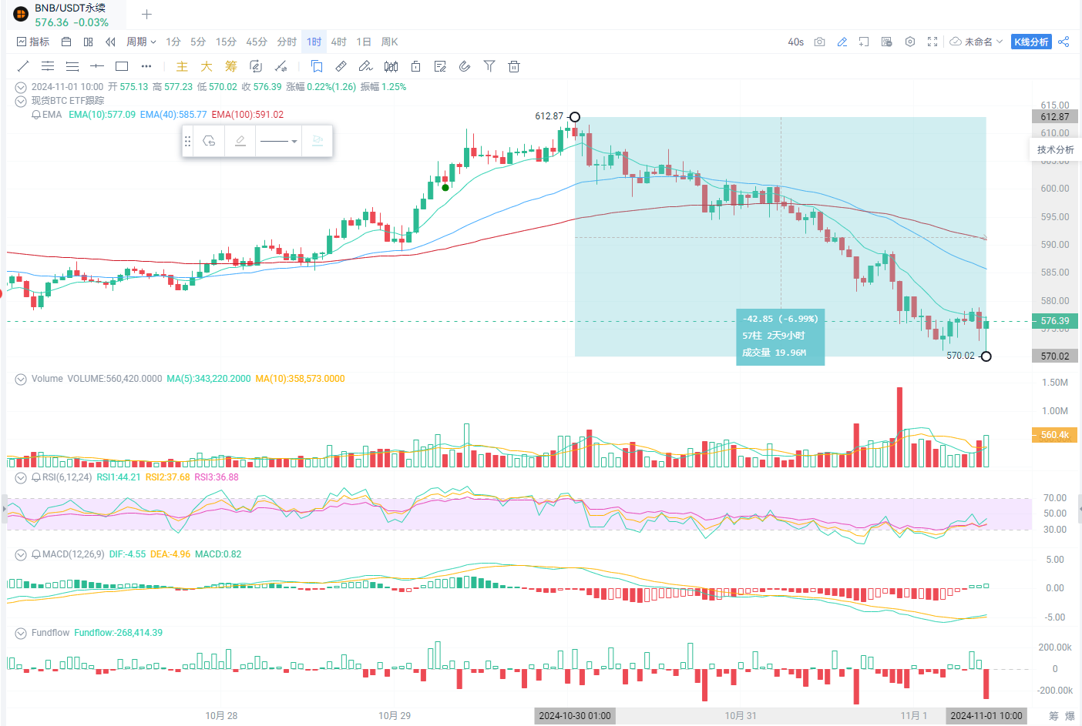
Task: Open more drawing tools ellipsis menu
Action: coord(146,66)
